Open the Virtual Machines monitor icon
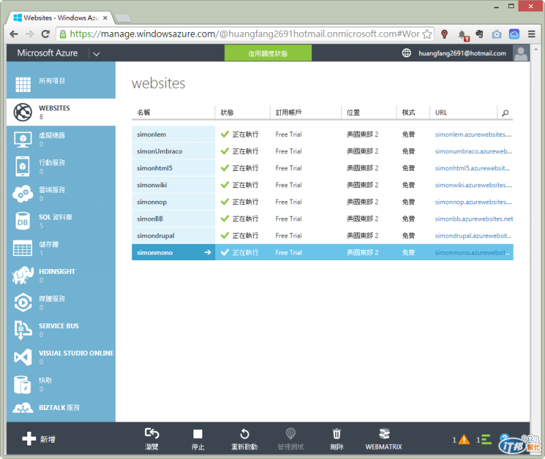 click(x=23, y=140)
